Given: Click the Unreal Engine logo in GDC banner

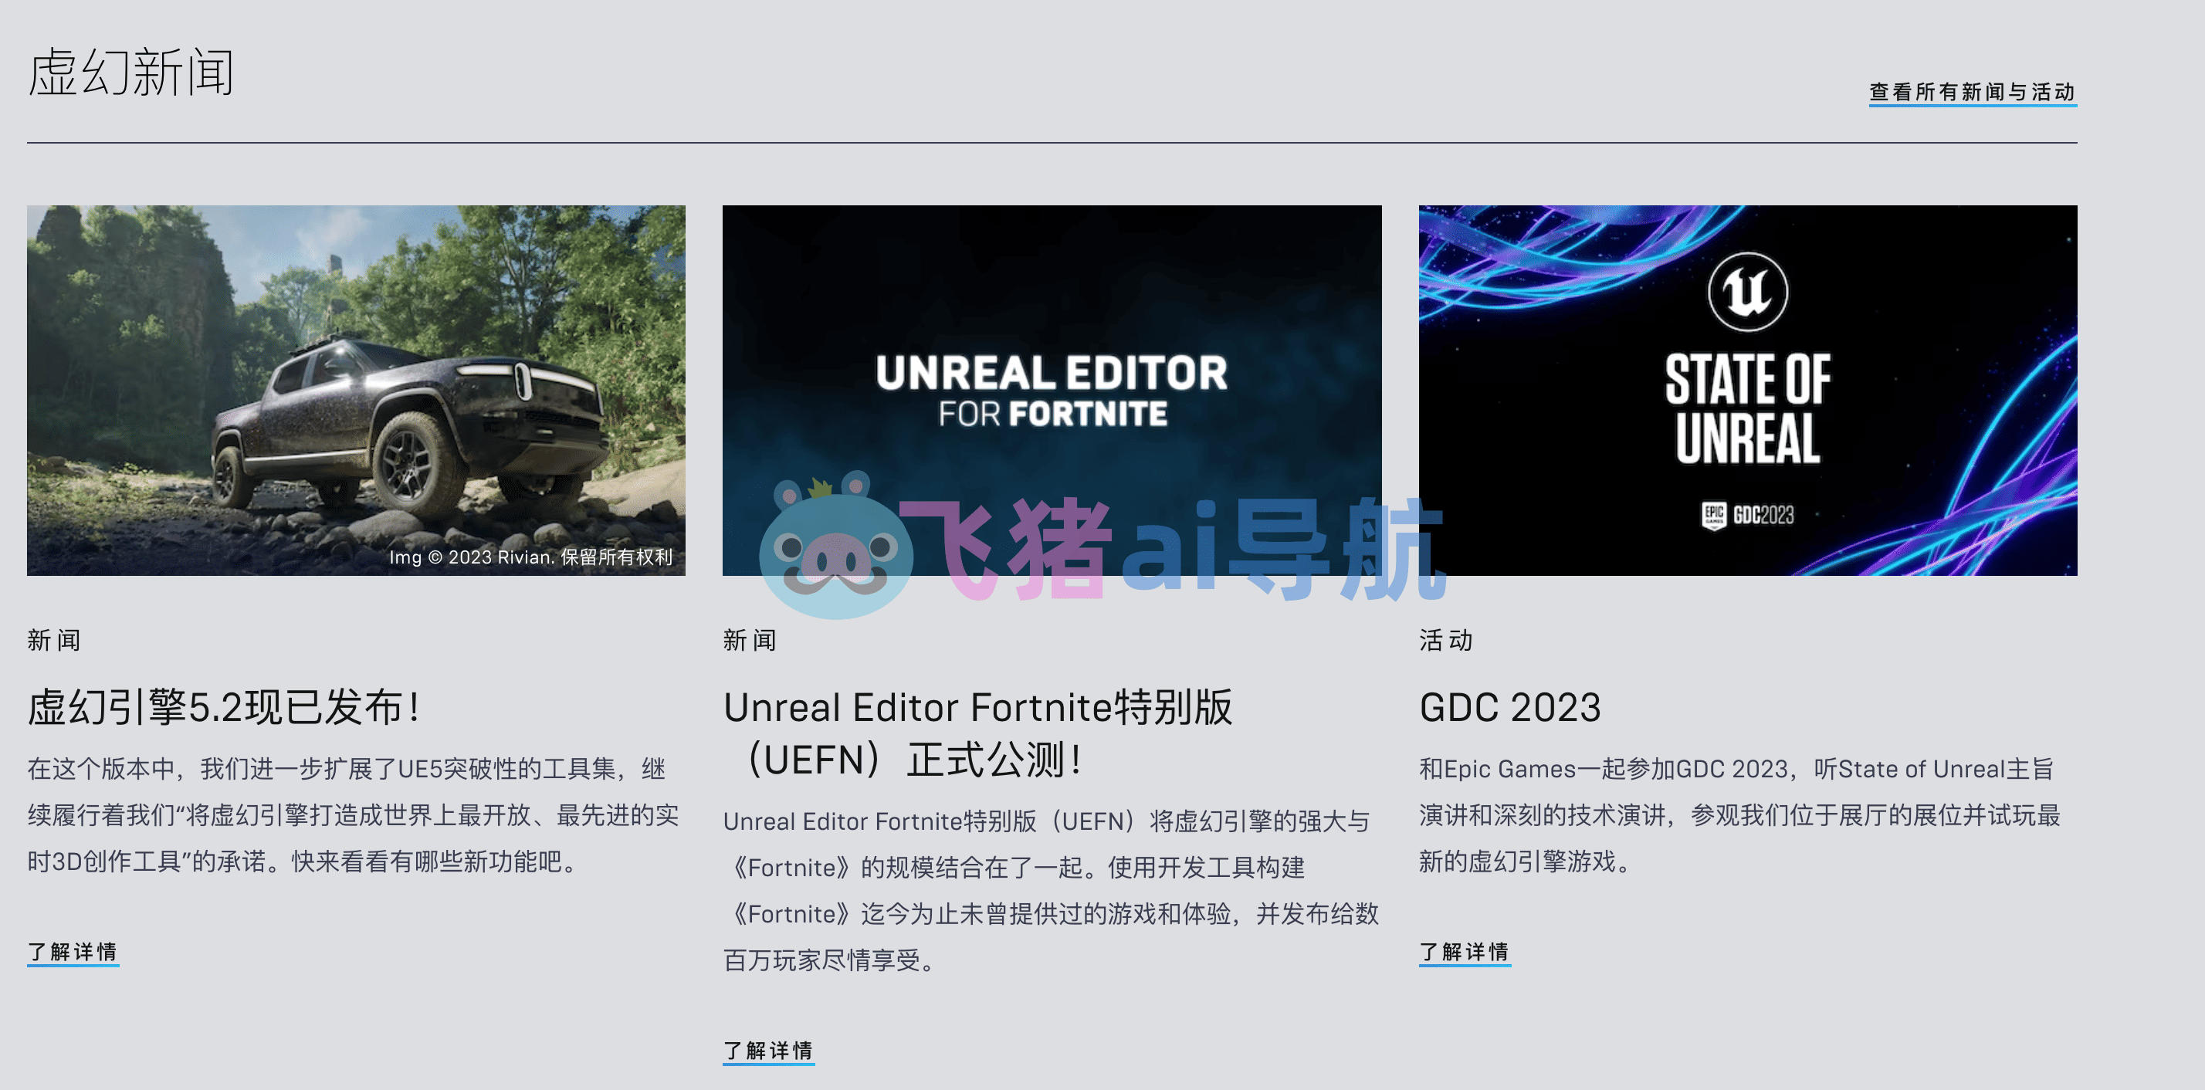Looking at the screenshot, I should (1747, 291).
